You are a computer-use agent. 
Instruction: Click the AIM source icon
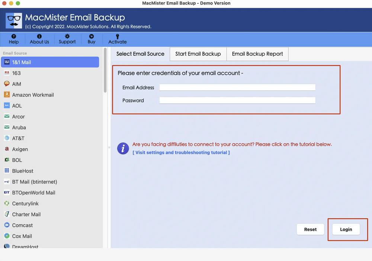click(x=7, y=84)
